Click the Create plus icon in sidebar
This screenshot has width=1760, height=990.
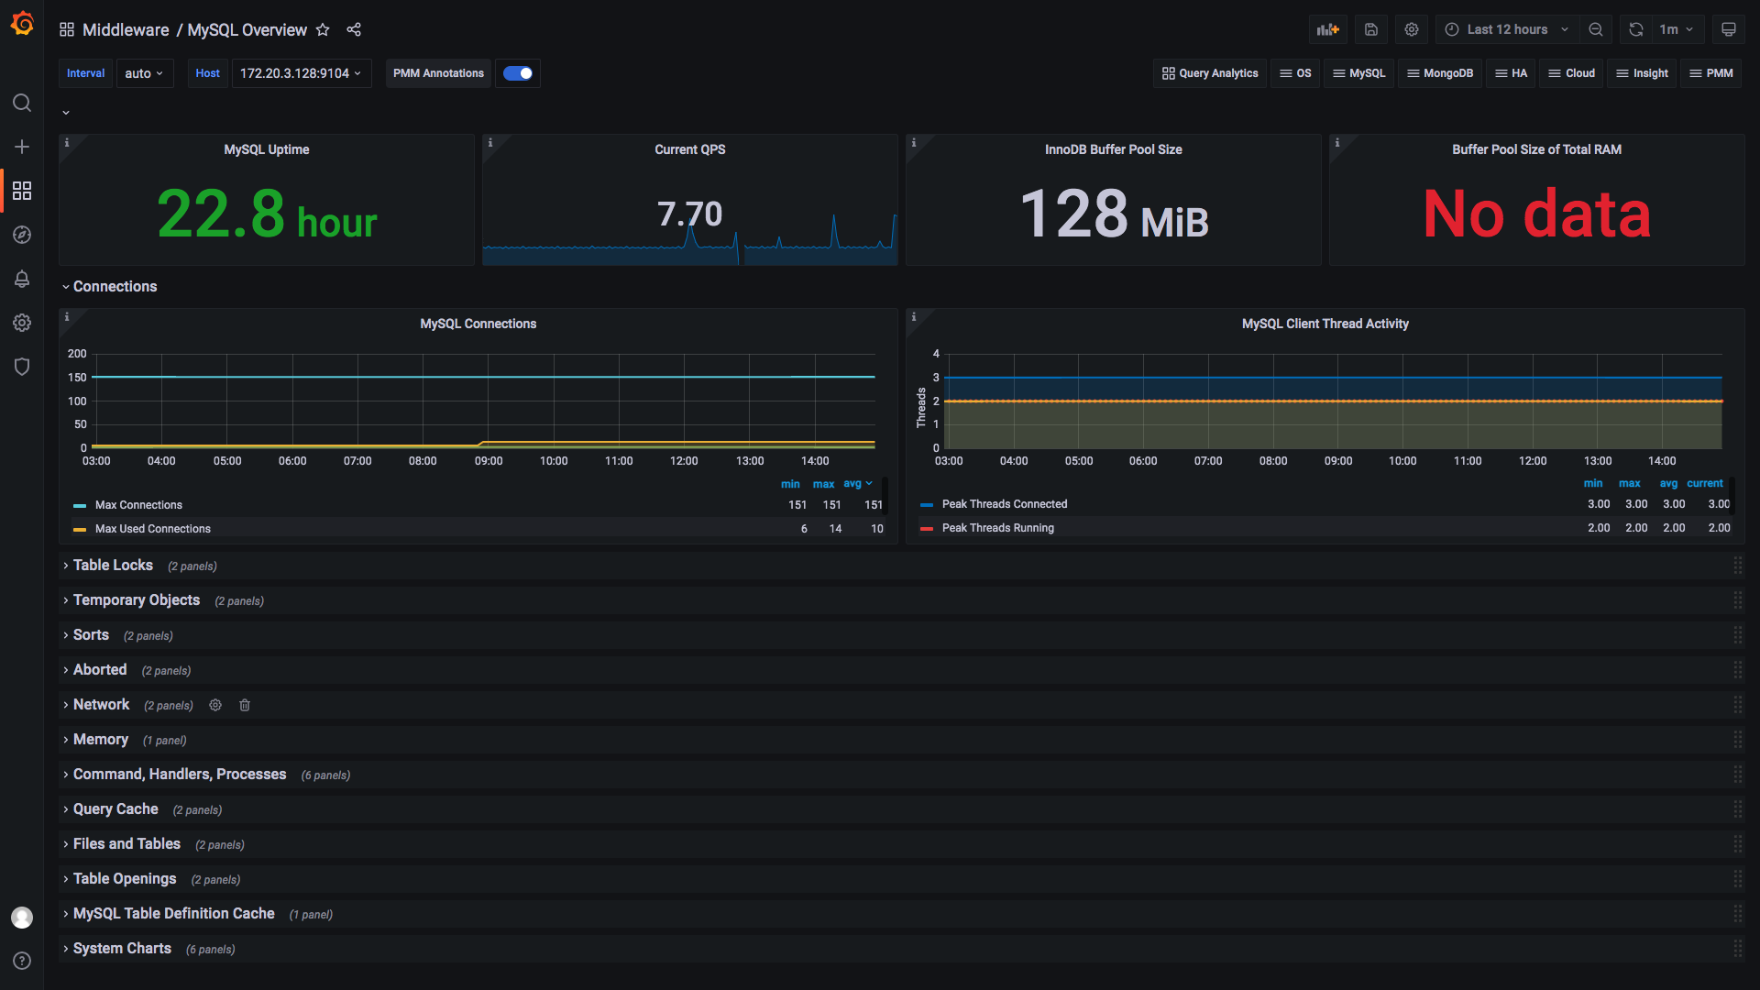click(22, 147)
